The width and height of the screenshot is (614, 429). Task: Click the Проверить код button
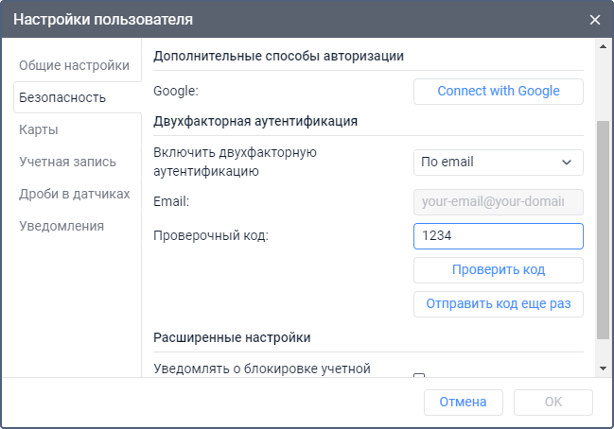click(498, 269)
